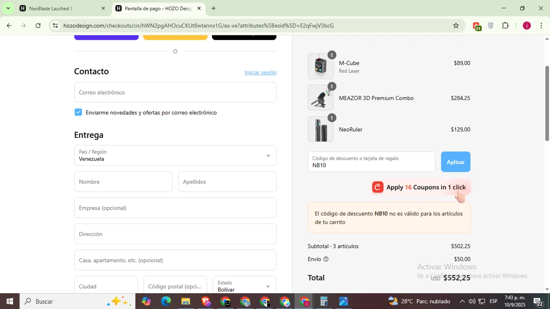Image resolution: width=550 pixels, height=309 pixels.
Task: Click the $552,25 total amount
Action: tap(456, 278)
